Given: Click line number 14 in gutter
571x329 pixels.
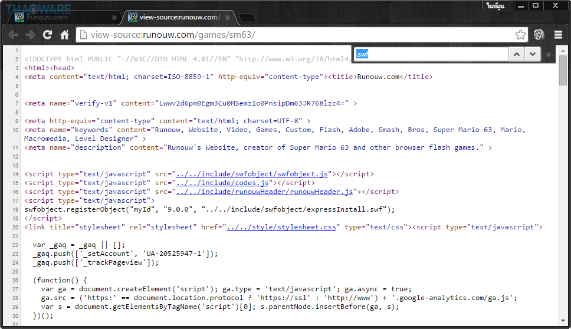Looking at the screenshot, I should [15, 175].
